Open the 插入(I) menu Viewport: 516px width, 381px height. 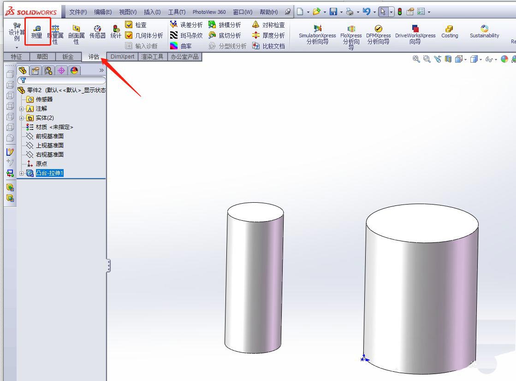(x=152, y=12)
